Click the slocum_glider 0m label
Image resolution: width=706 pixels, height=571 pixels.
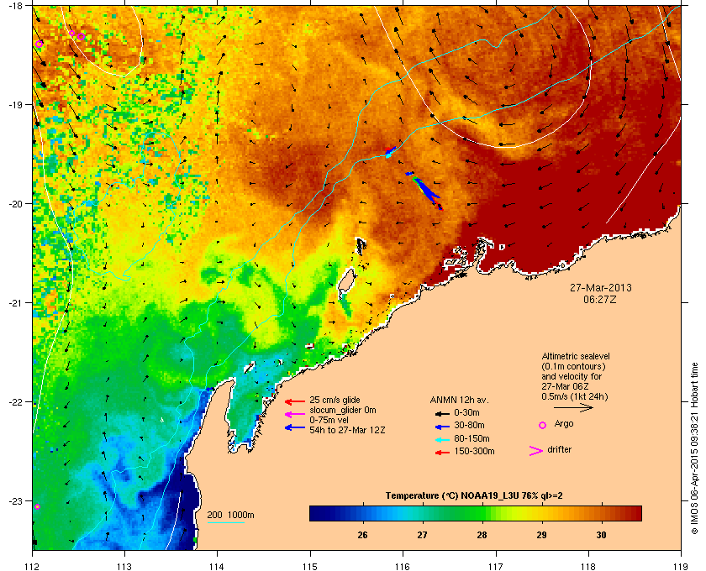pyautogui.click(x=343, y=410)
